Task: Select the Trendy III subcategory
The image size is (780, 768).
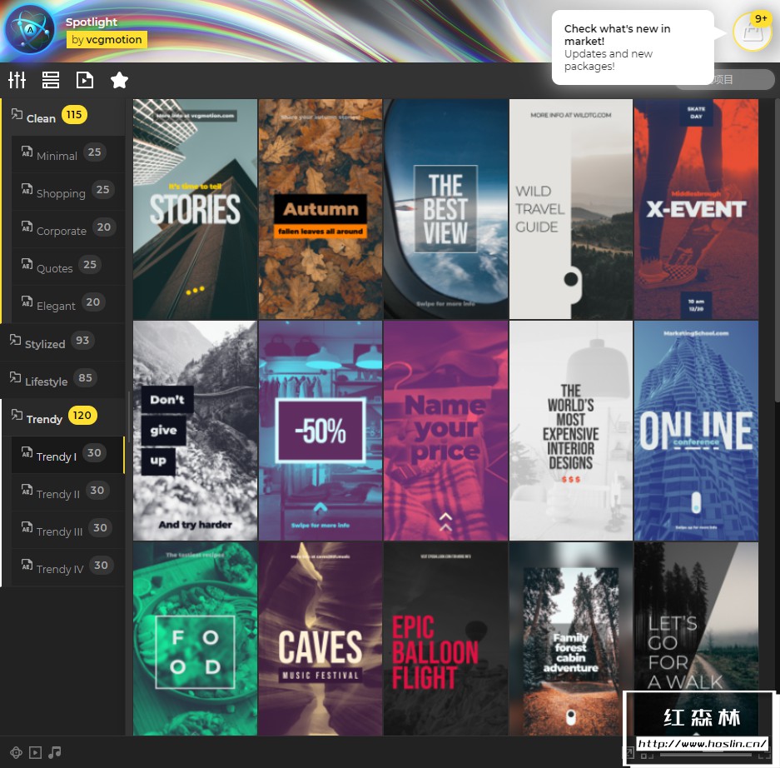Action: click(68, 530)
